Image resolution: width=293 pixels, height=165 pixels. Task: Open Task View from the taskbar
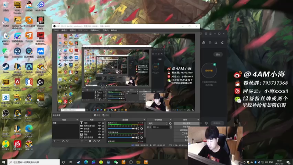(71, 162)
